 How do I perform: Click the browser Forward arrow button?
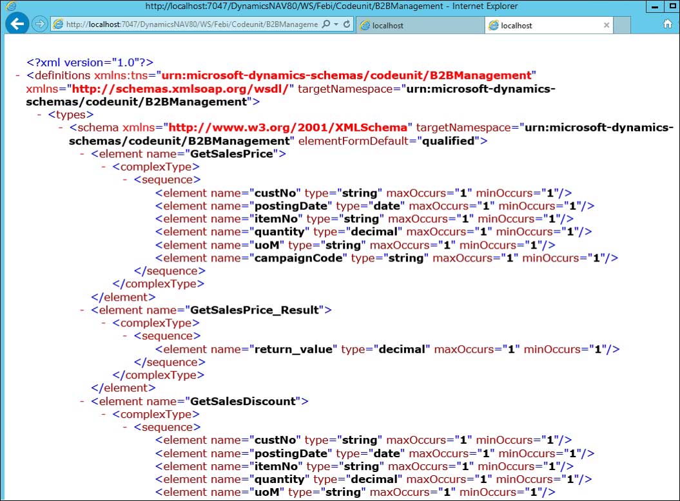coord(39,24)
